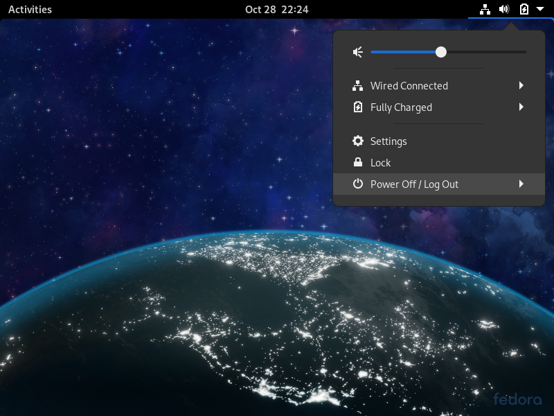This screenshot has width=554, height=416.
Task: Open the Activities overview
Action: 30,9
